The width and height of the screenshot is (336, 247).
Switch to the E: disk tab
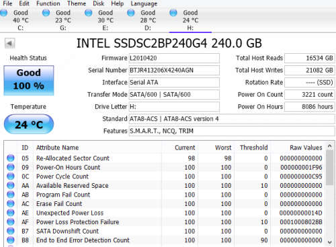[106, 20]
